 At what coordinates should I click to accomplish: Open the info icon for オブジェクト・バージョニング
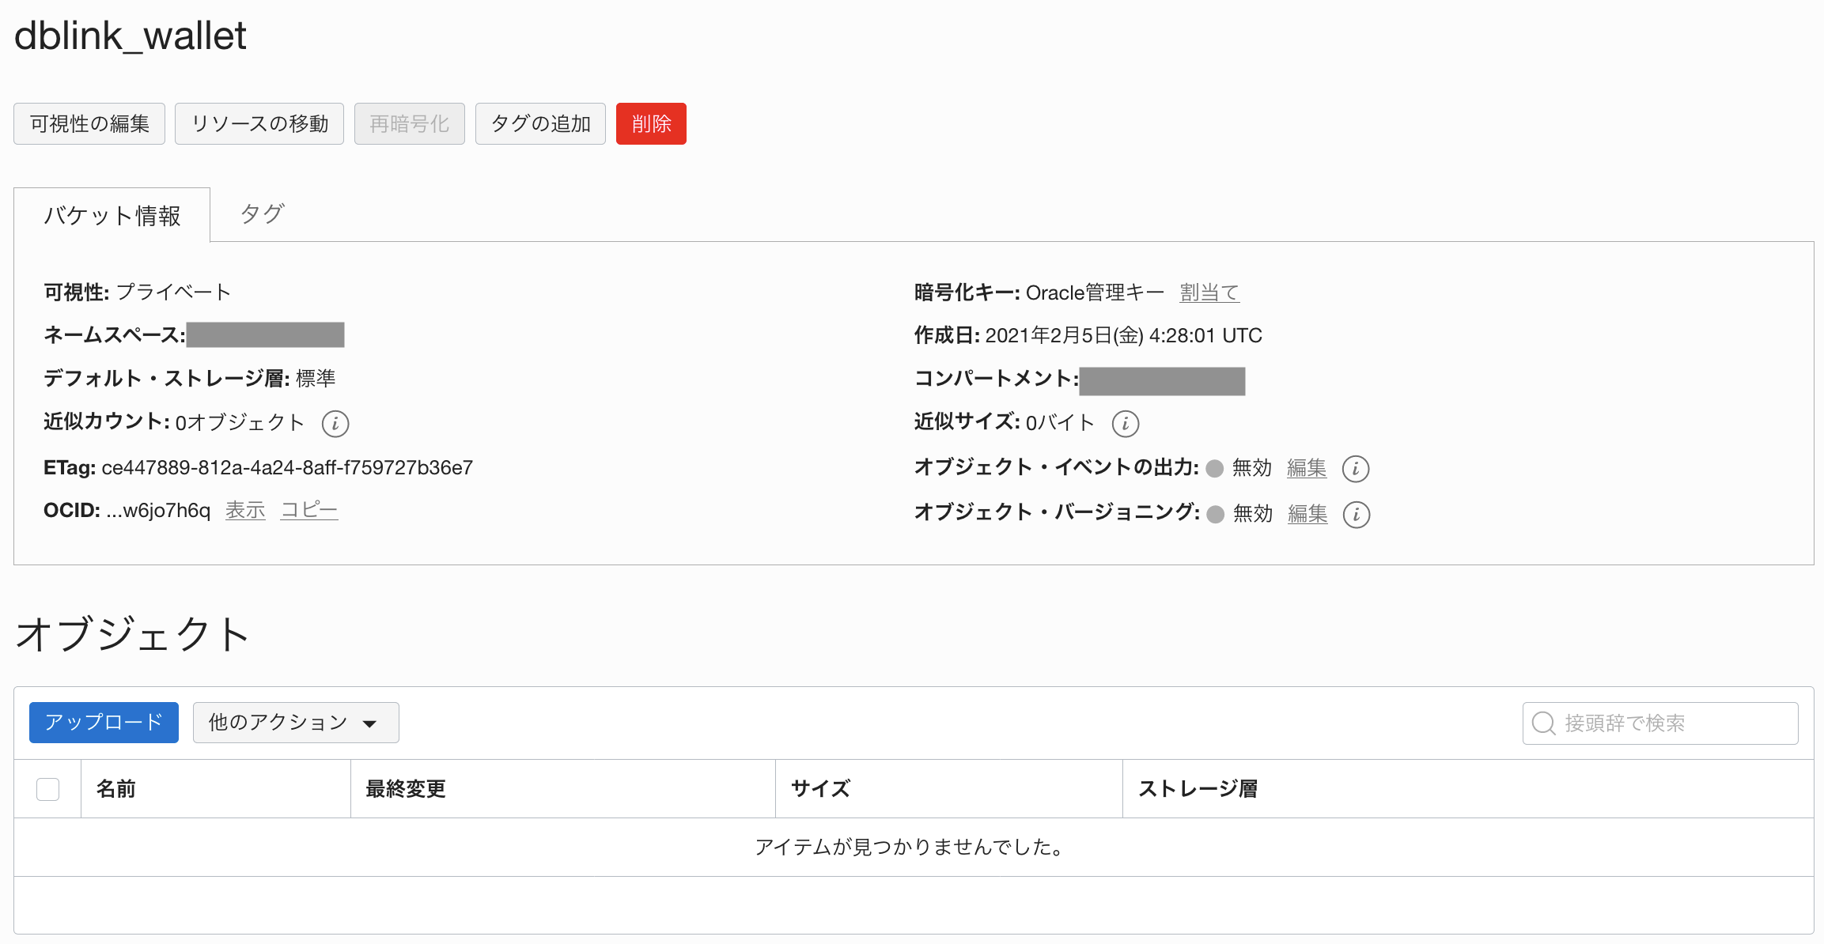coord(1357,515)
